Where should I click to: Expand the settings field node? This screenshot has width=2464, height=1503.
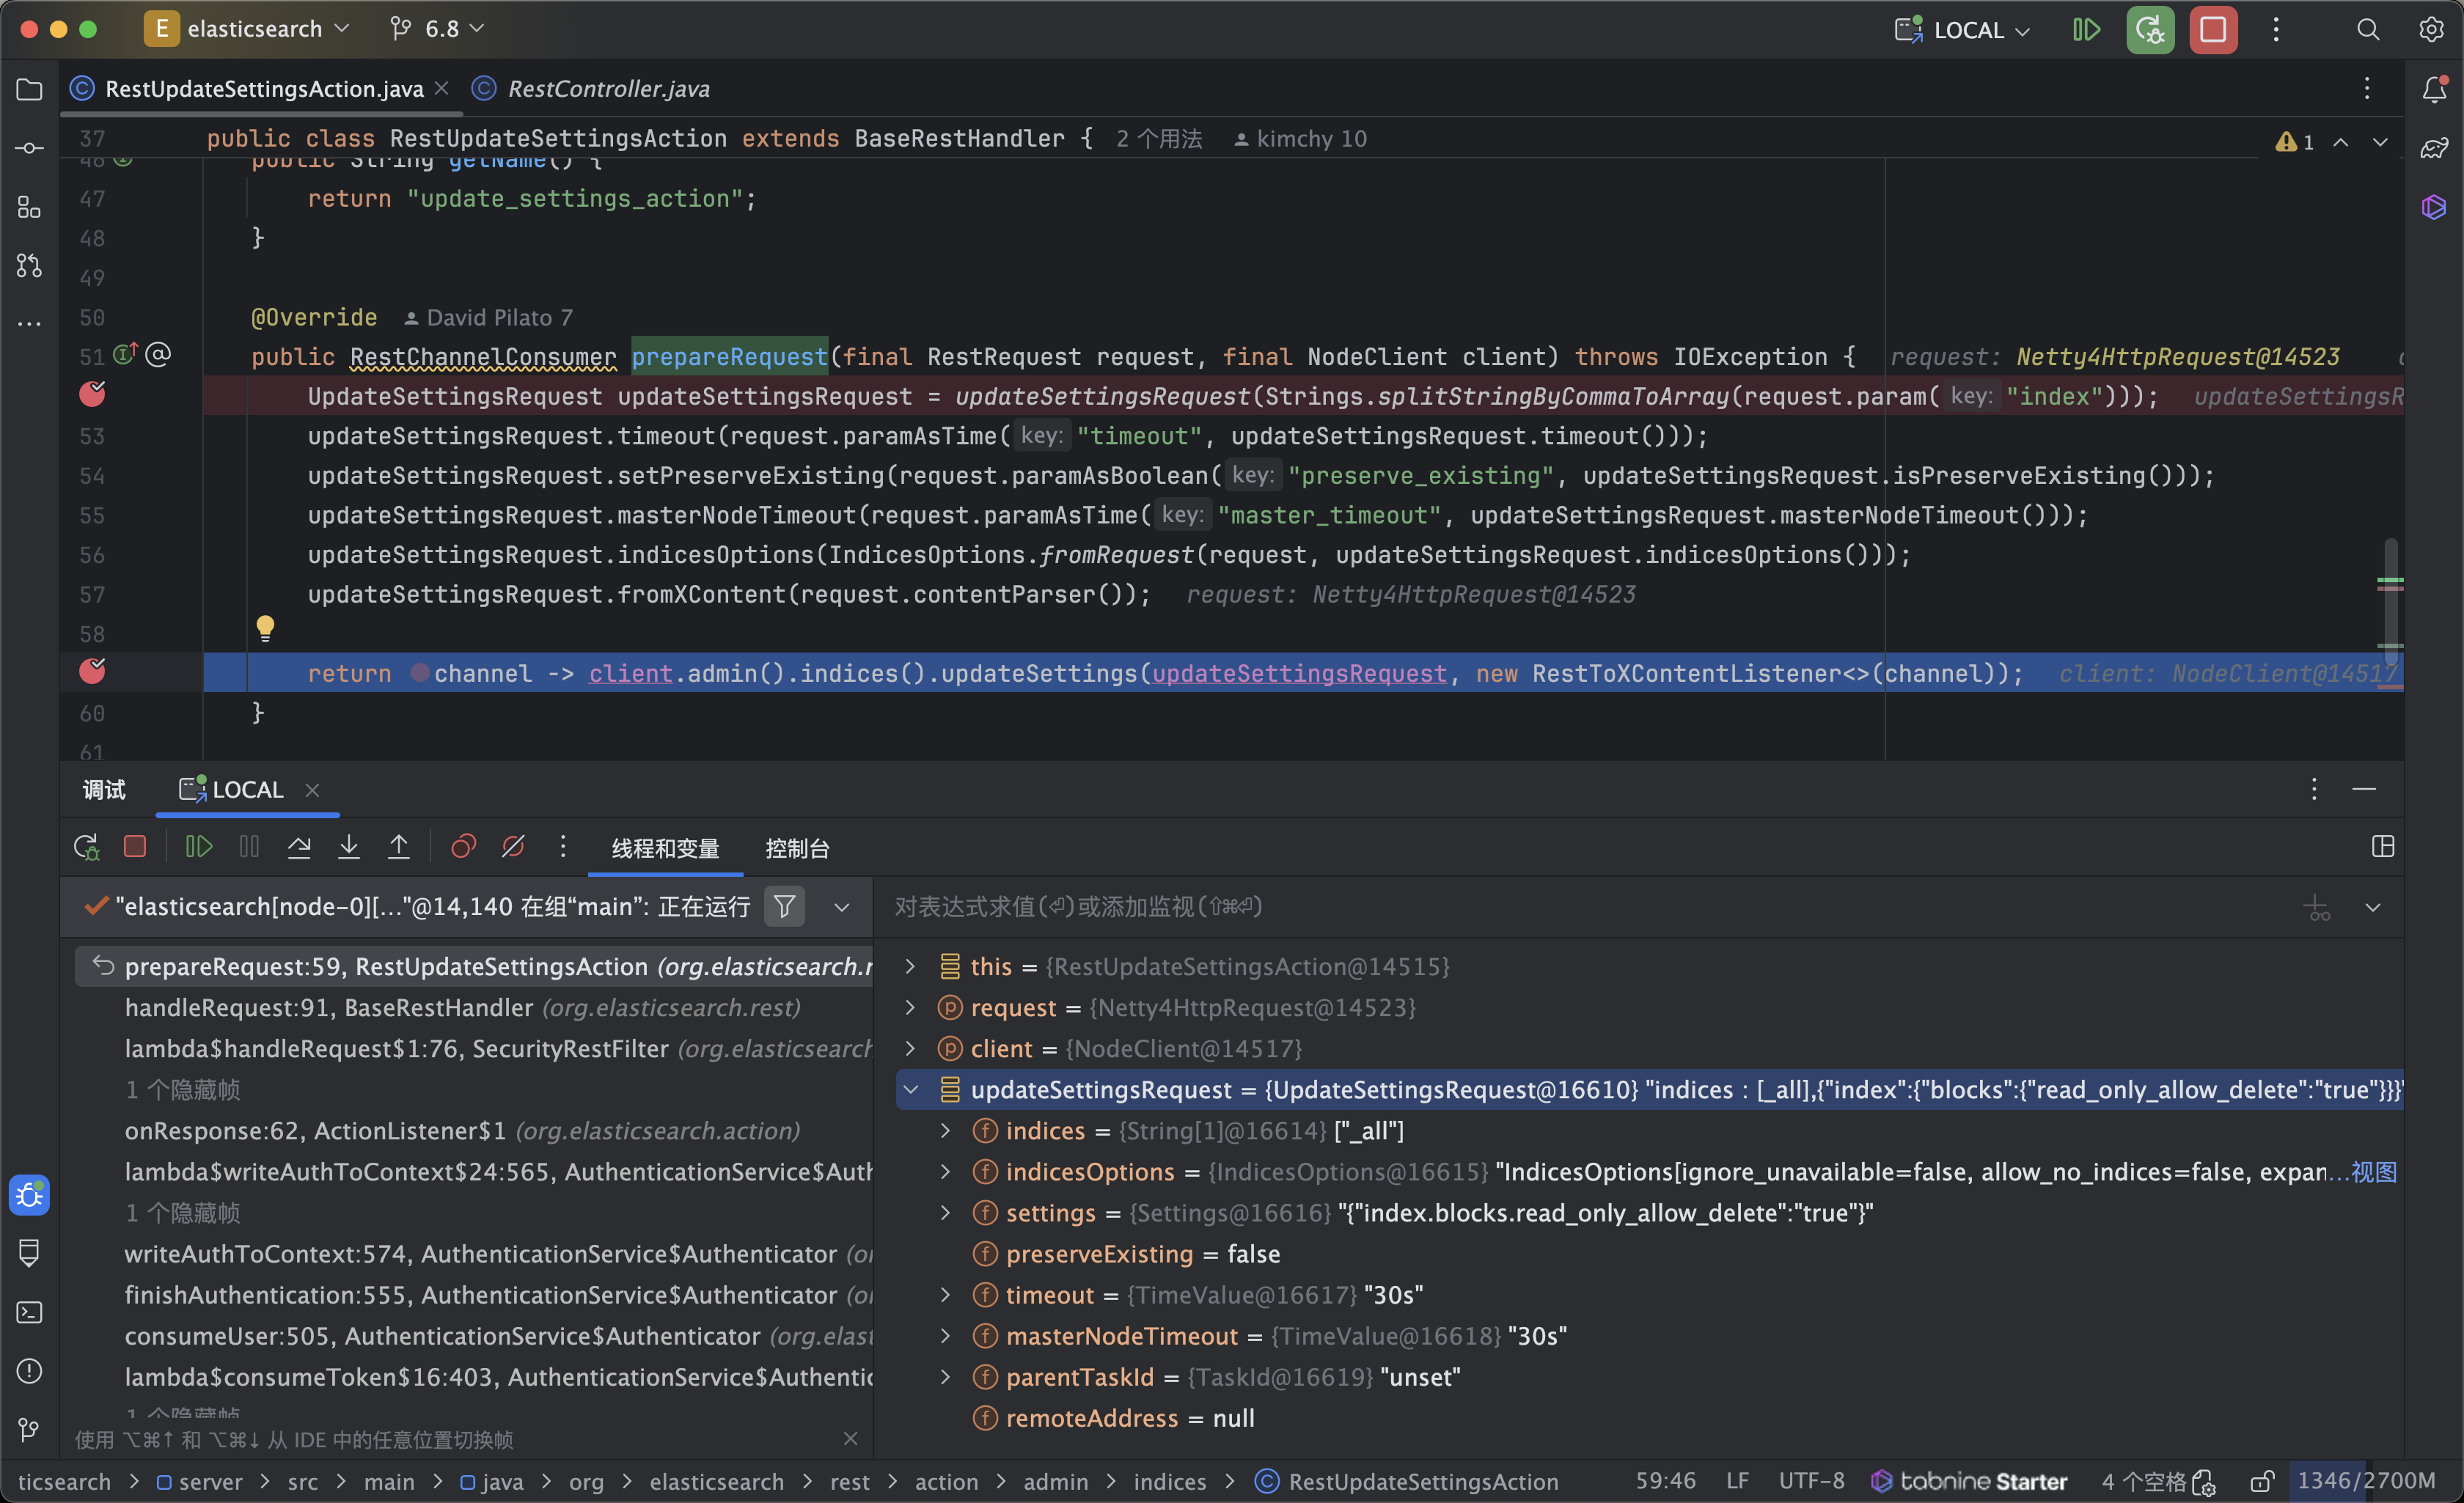[x=945, y=1212]
